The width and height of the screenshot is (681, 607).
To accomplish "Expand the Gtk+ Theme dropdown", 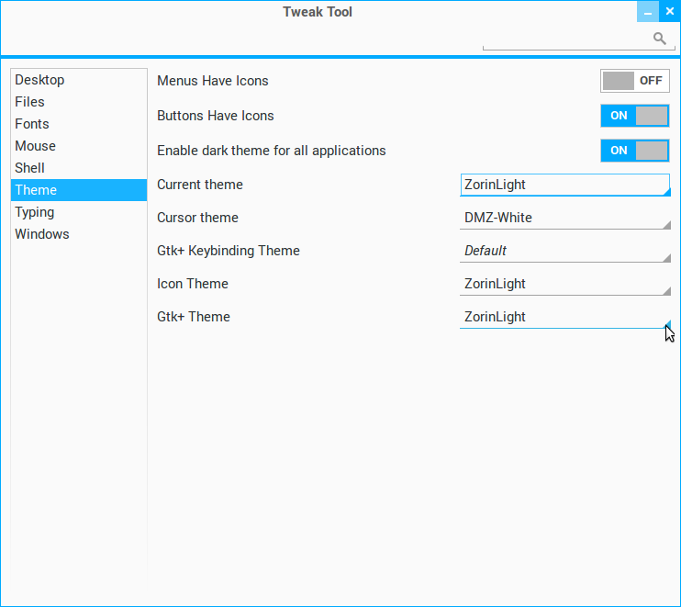I will [x=564, y=317].
